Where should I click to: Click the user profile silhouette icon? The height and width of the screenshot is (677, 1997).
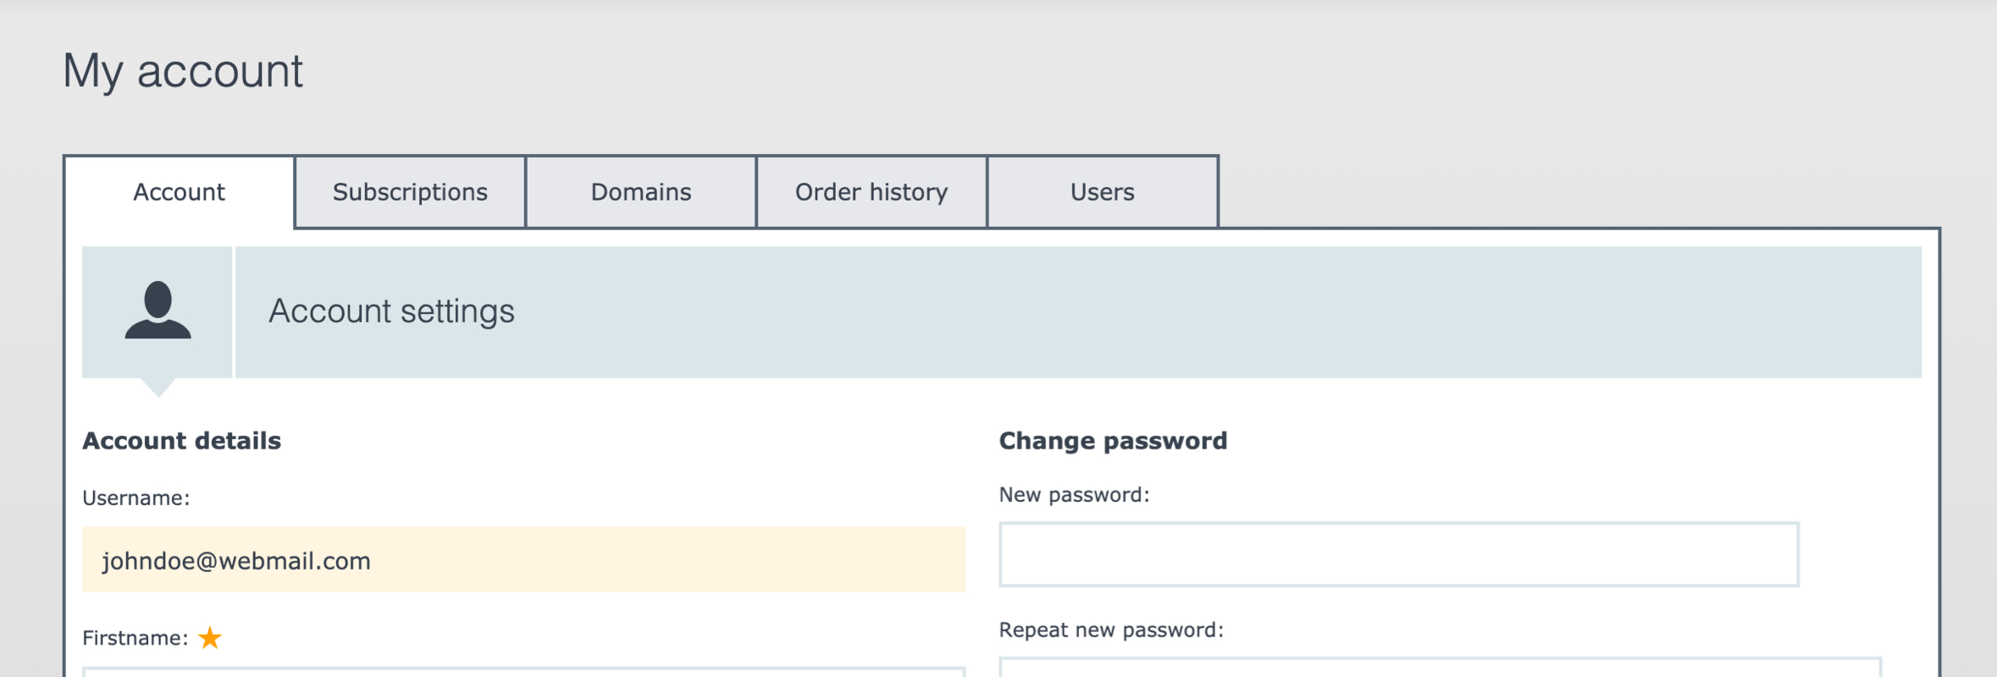pos(158,310)
